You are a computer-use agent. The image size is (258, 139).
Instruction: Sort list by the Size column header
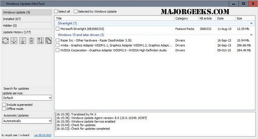tap(245, 19)
